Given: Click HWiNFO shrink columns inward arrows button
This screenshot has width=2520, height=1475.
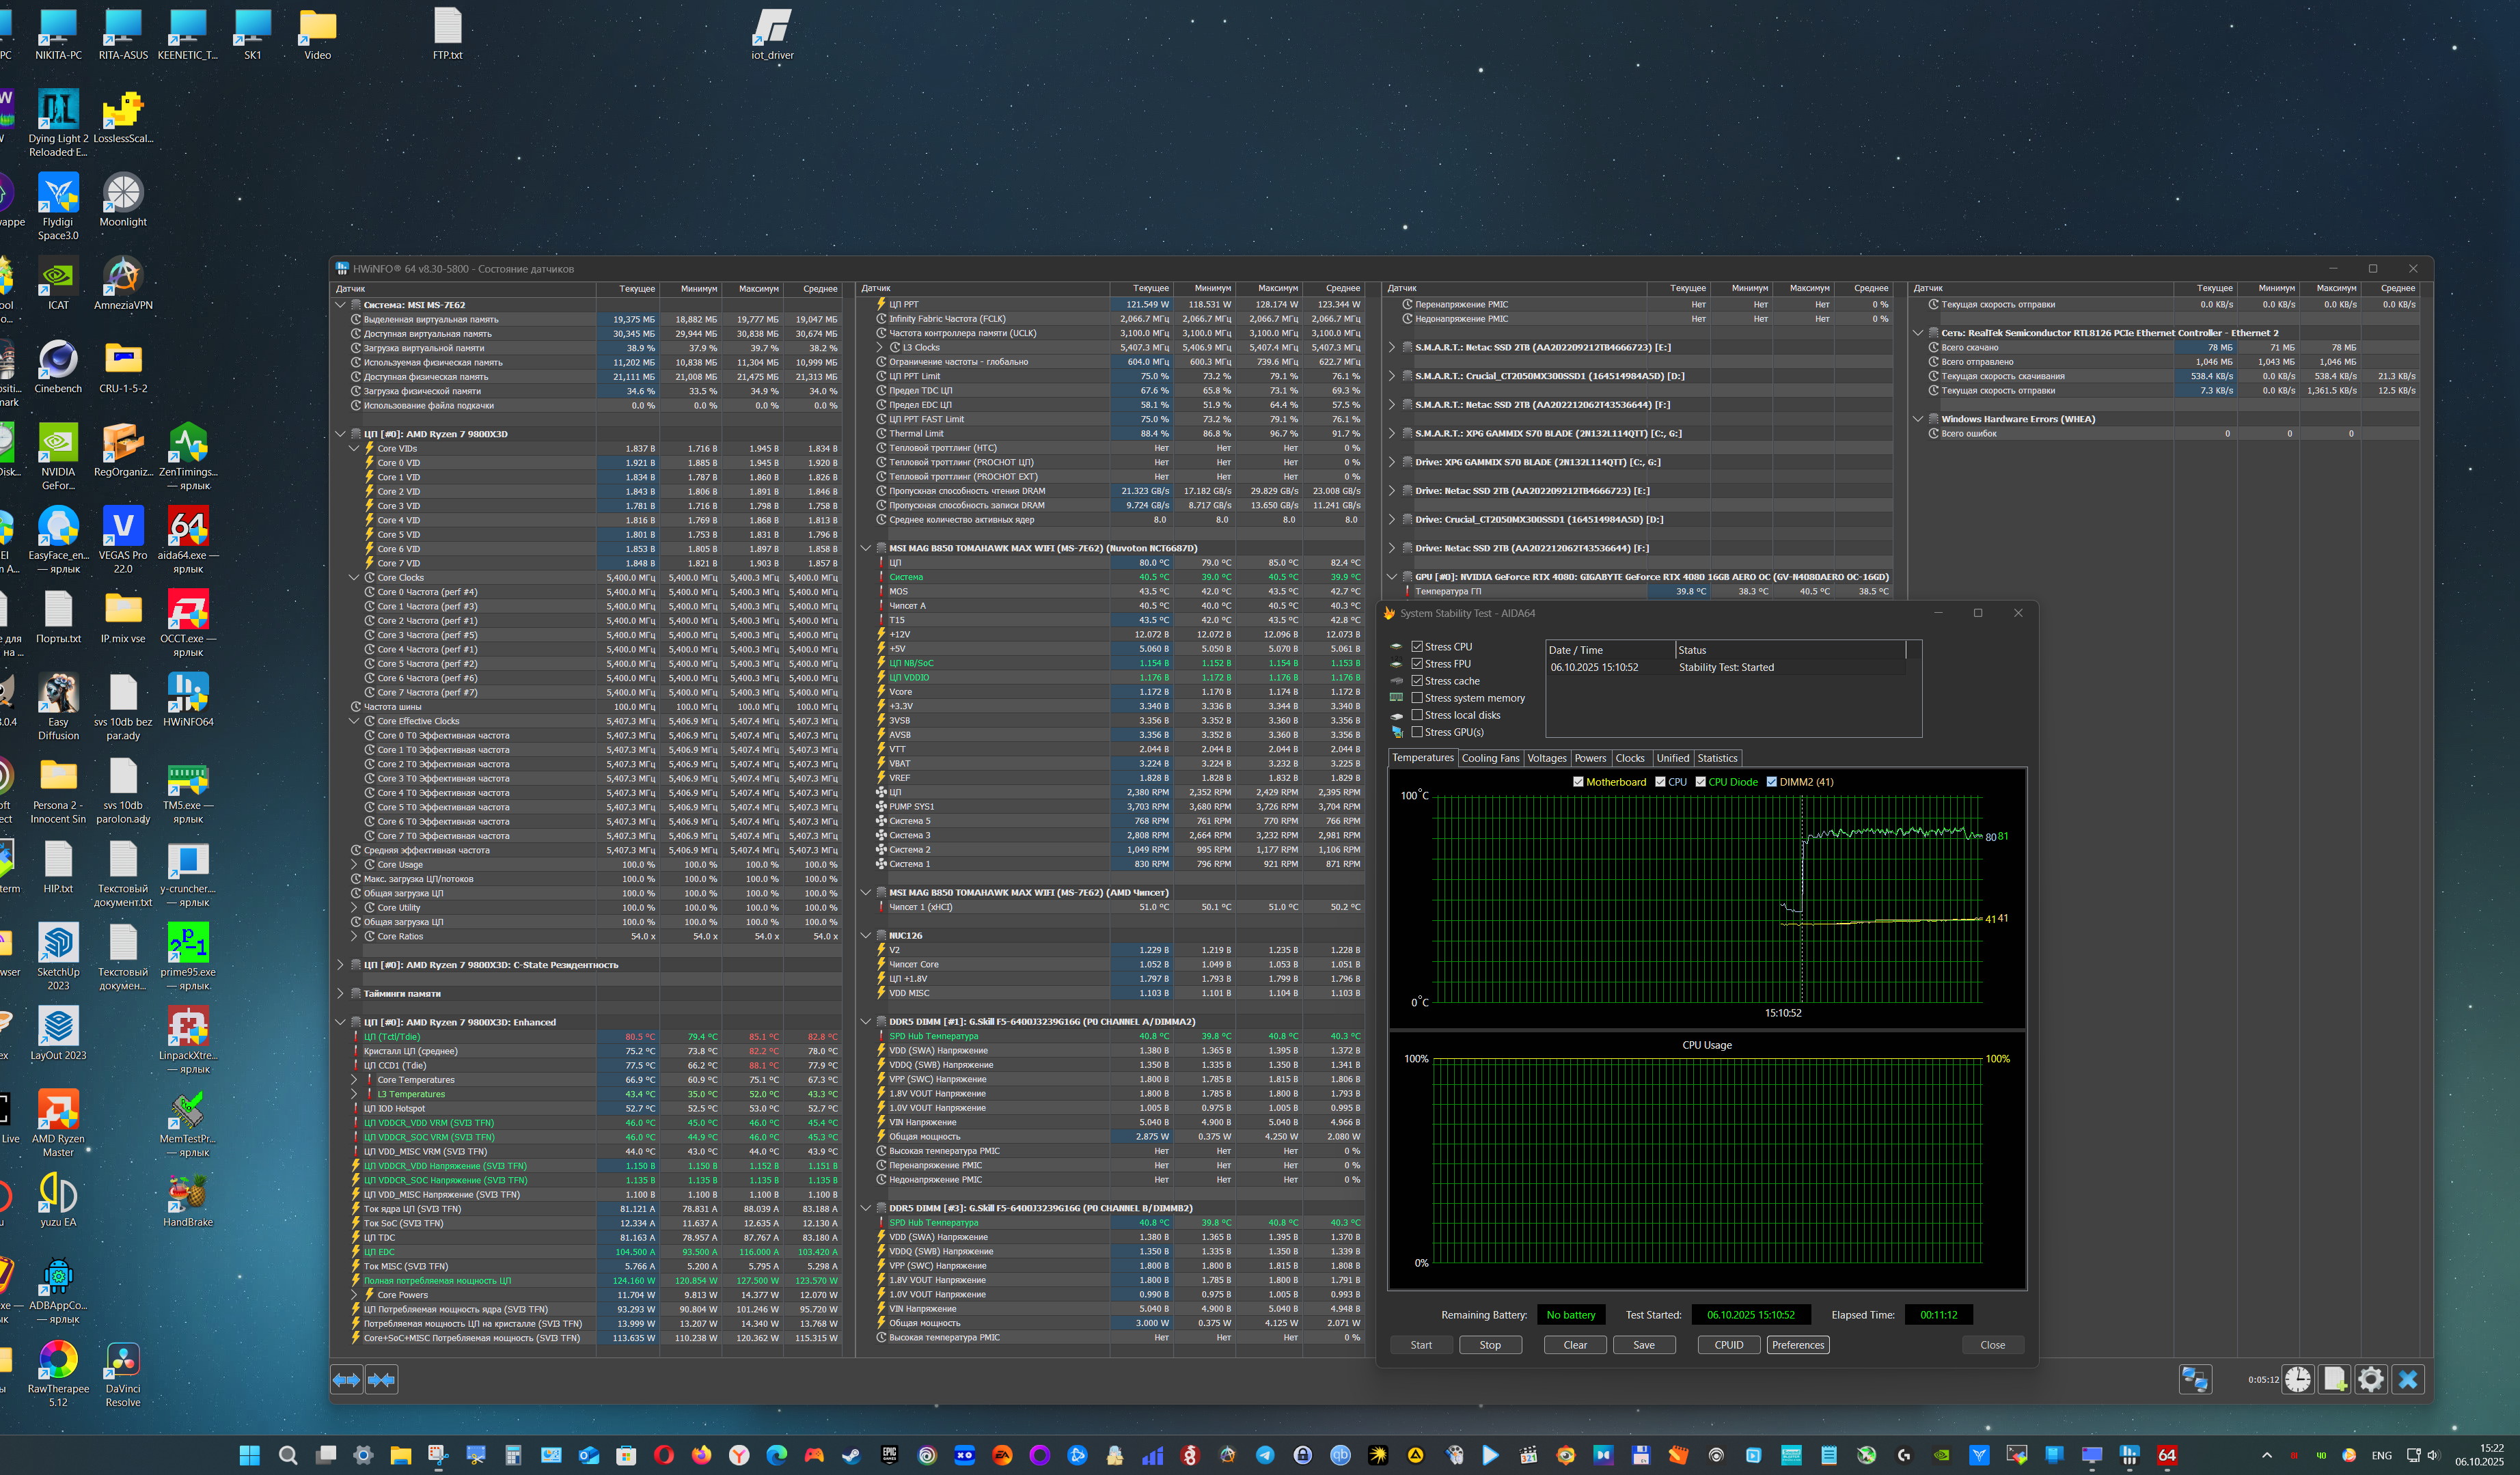Looking at the screenshot, I should coord(382,1379).
